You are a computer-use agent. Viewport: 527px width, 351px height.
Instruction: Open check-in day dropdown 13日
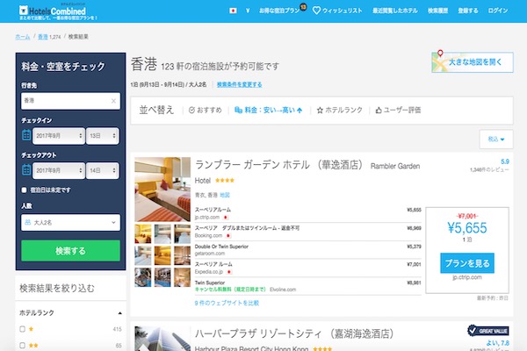point(103,136)
